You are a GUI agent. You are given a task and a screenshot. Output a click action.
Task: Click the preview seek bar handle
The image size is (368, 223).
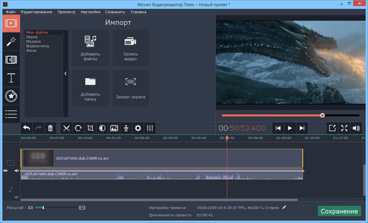323,116
